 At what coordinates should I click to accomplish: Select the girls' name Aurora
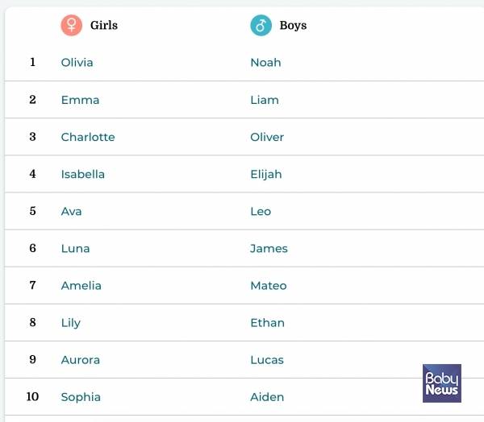pyautogui.click(x=81, y=359)
